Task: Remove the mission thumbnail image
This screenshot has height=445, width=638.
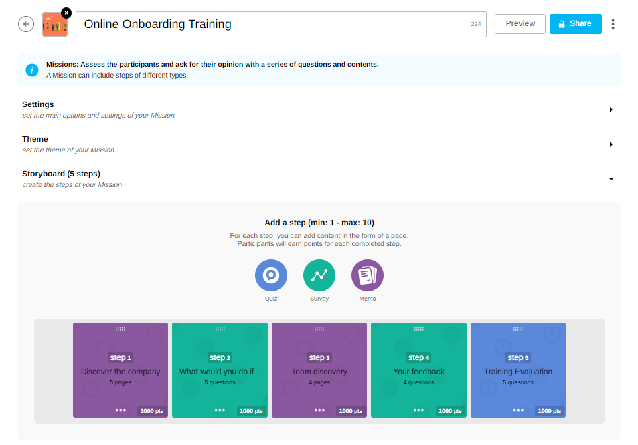Action: pos(66,13)
